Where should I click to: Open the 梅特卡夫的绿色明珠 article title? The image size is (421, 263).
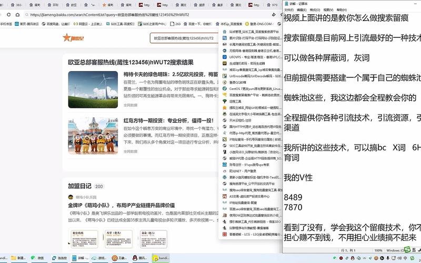click(171, 74)
